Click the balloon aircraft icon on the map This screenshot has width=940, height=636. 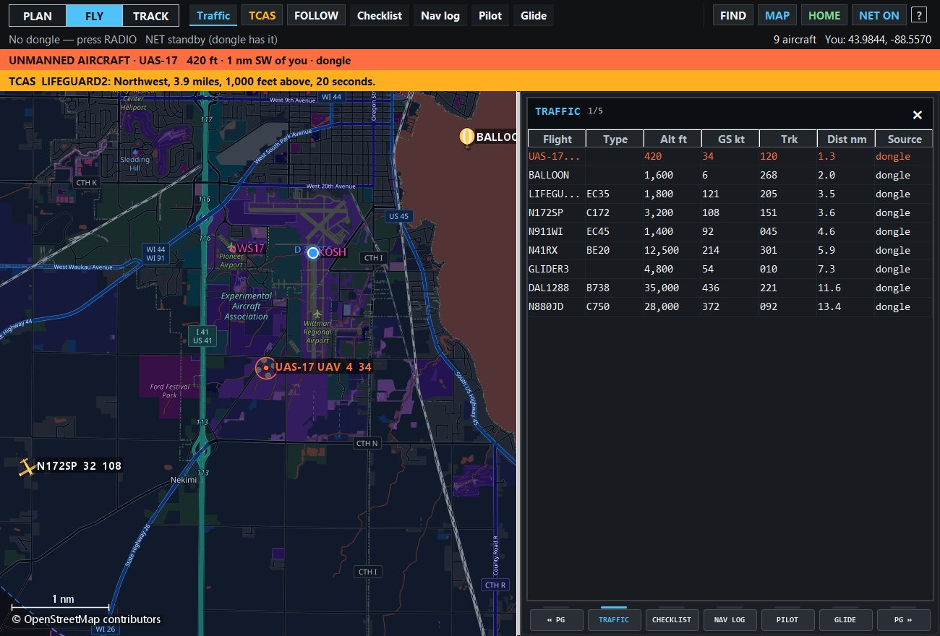pyautogui.click(x=467, y=136)
